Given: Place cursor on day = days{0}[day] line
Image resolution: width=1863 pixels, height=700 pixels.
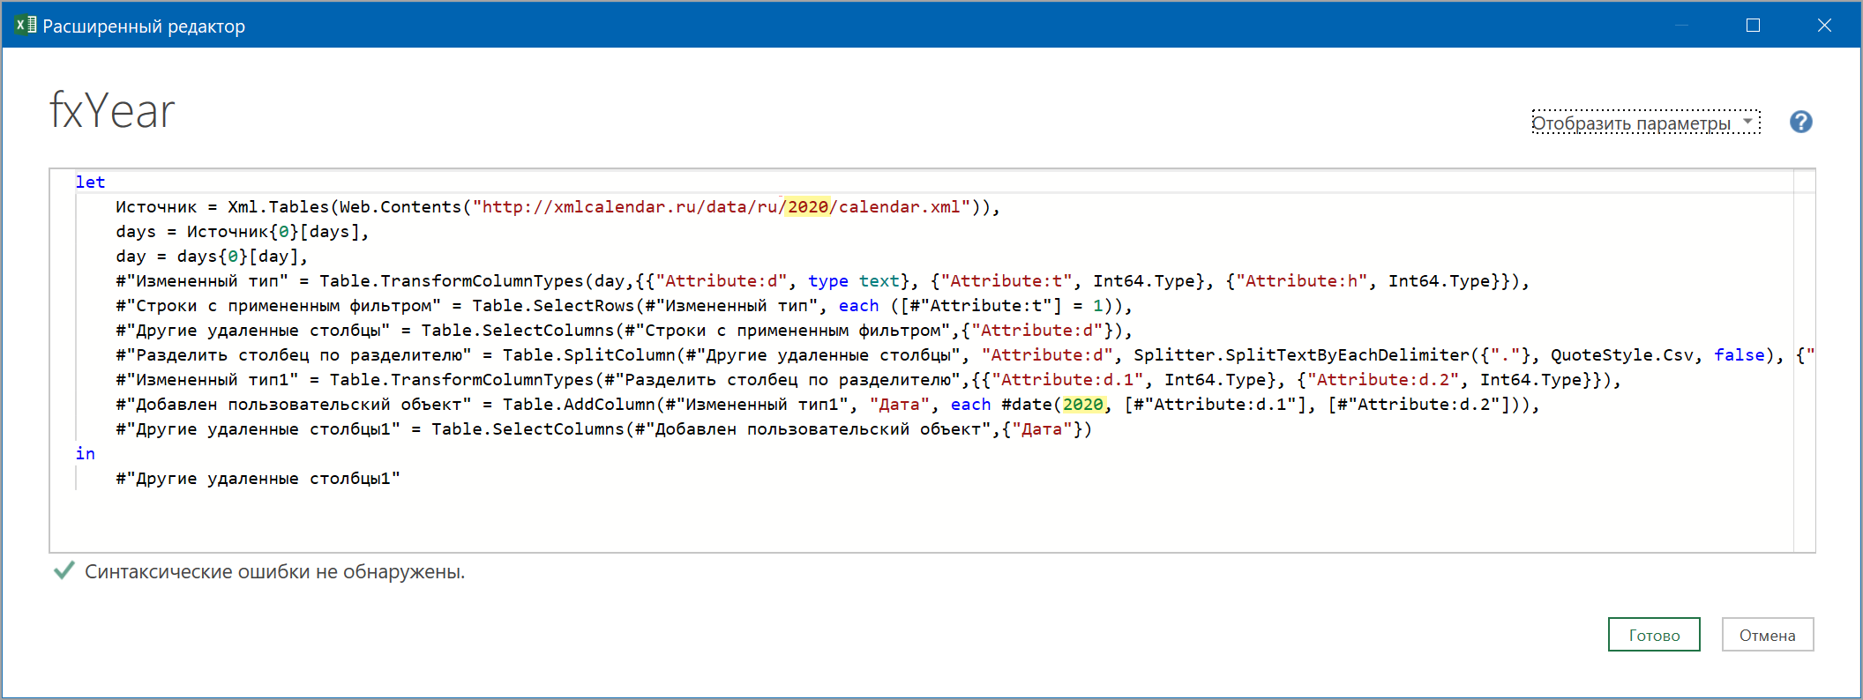Looking at the screenshot, I should pyautogui.click(x=212, y=257).
